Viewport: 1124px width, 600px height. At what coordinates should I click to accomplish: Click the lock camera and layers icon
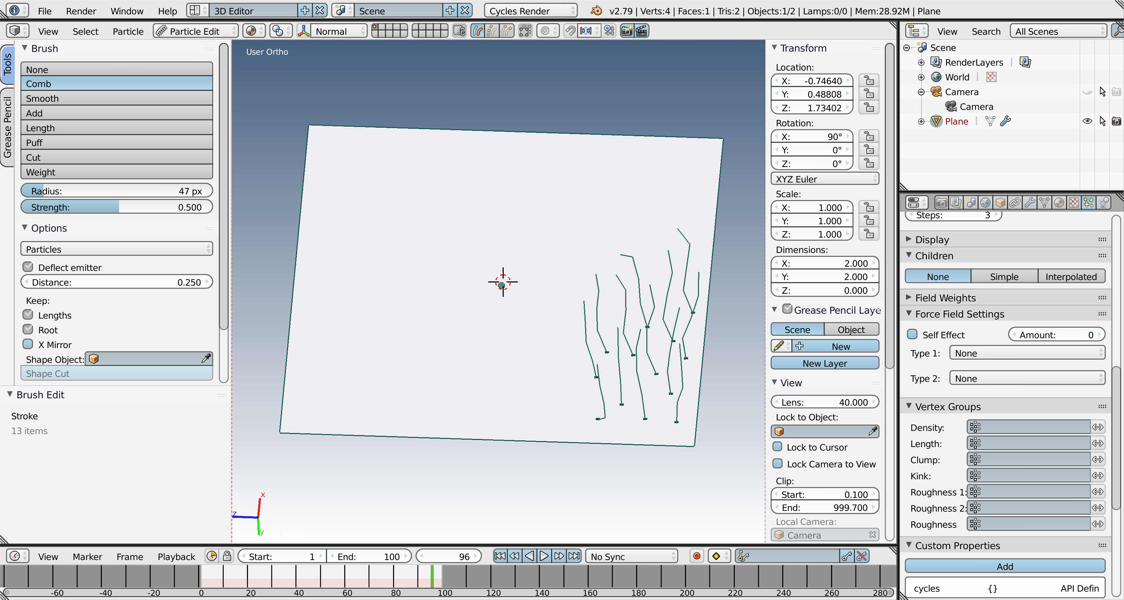point(459,31)
